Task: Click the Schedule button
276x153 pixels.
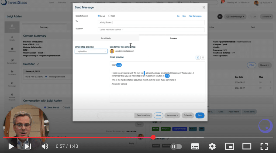Action: (x=188, y=115)
